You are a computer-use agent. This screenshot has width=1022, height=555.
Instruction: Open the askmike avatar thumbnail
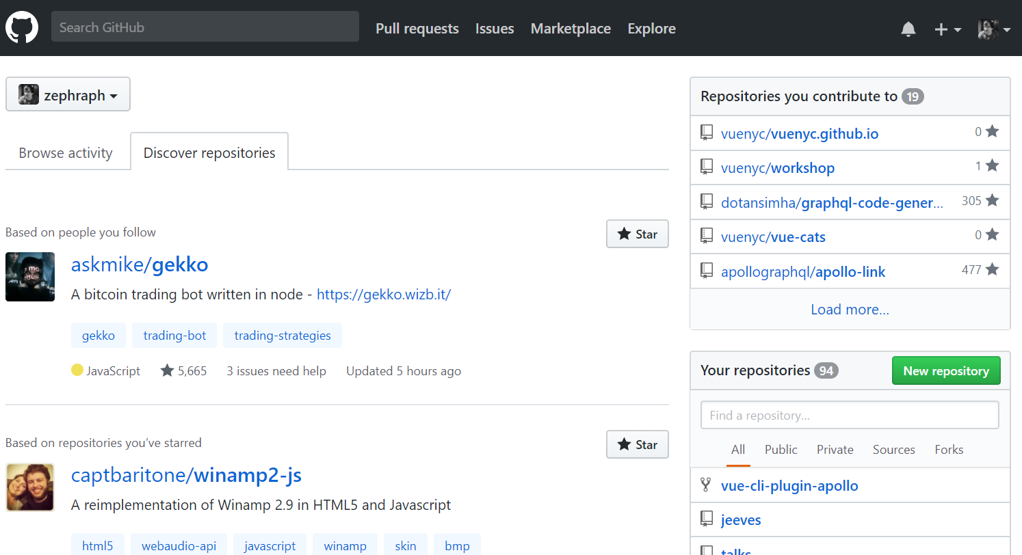pos(30,277)
